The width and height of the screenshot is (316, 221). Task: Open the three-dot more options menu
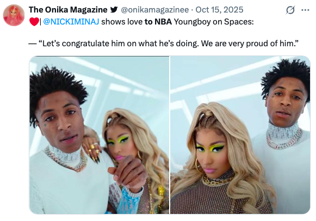pos(305,10)
